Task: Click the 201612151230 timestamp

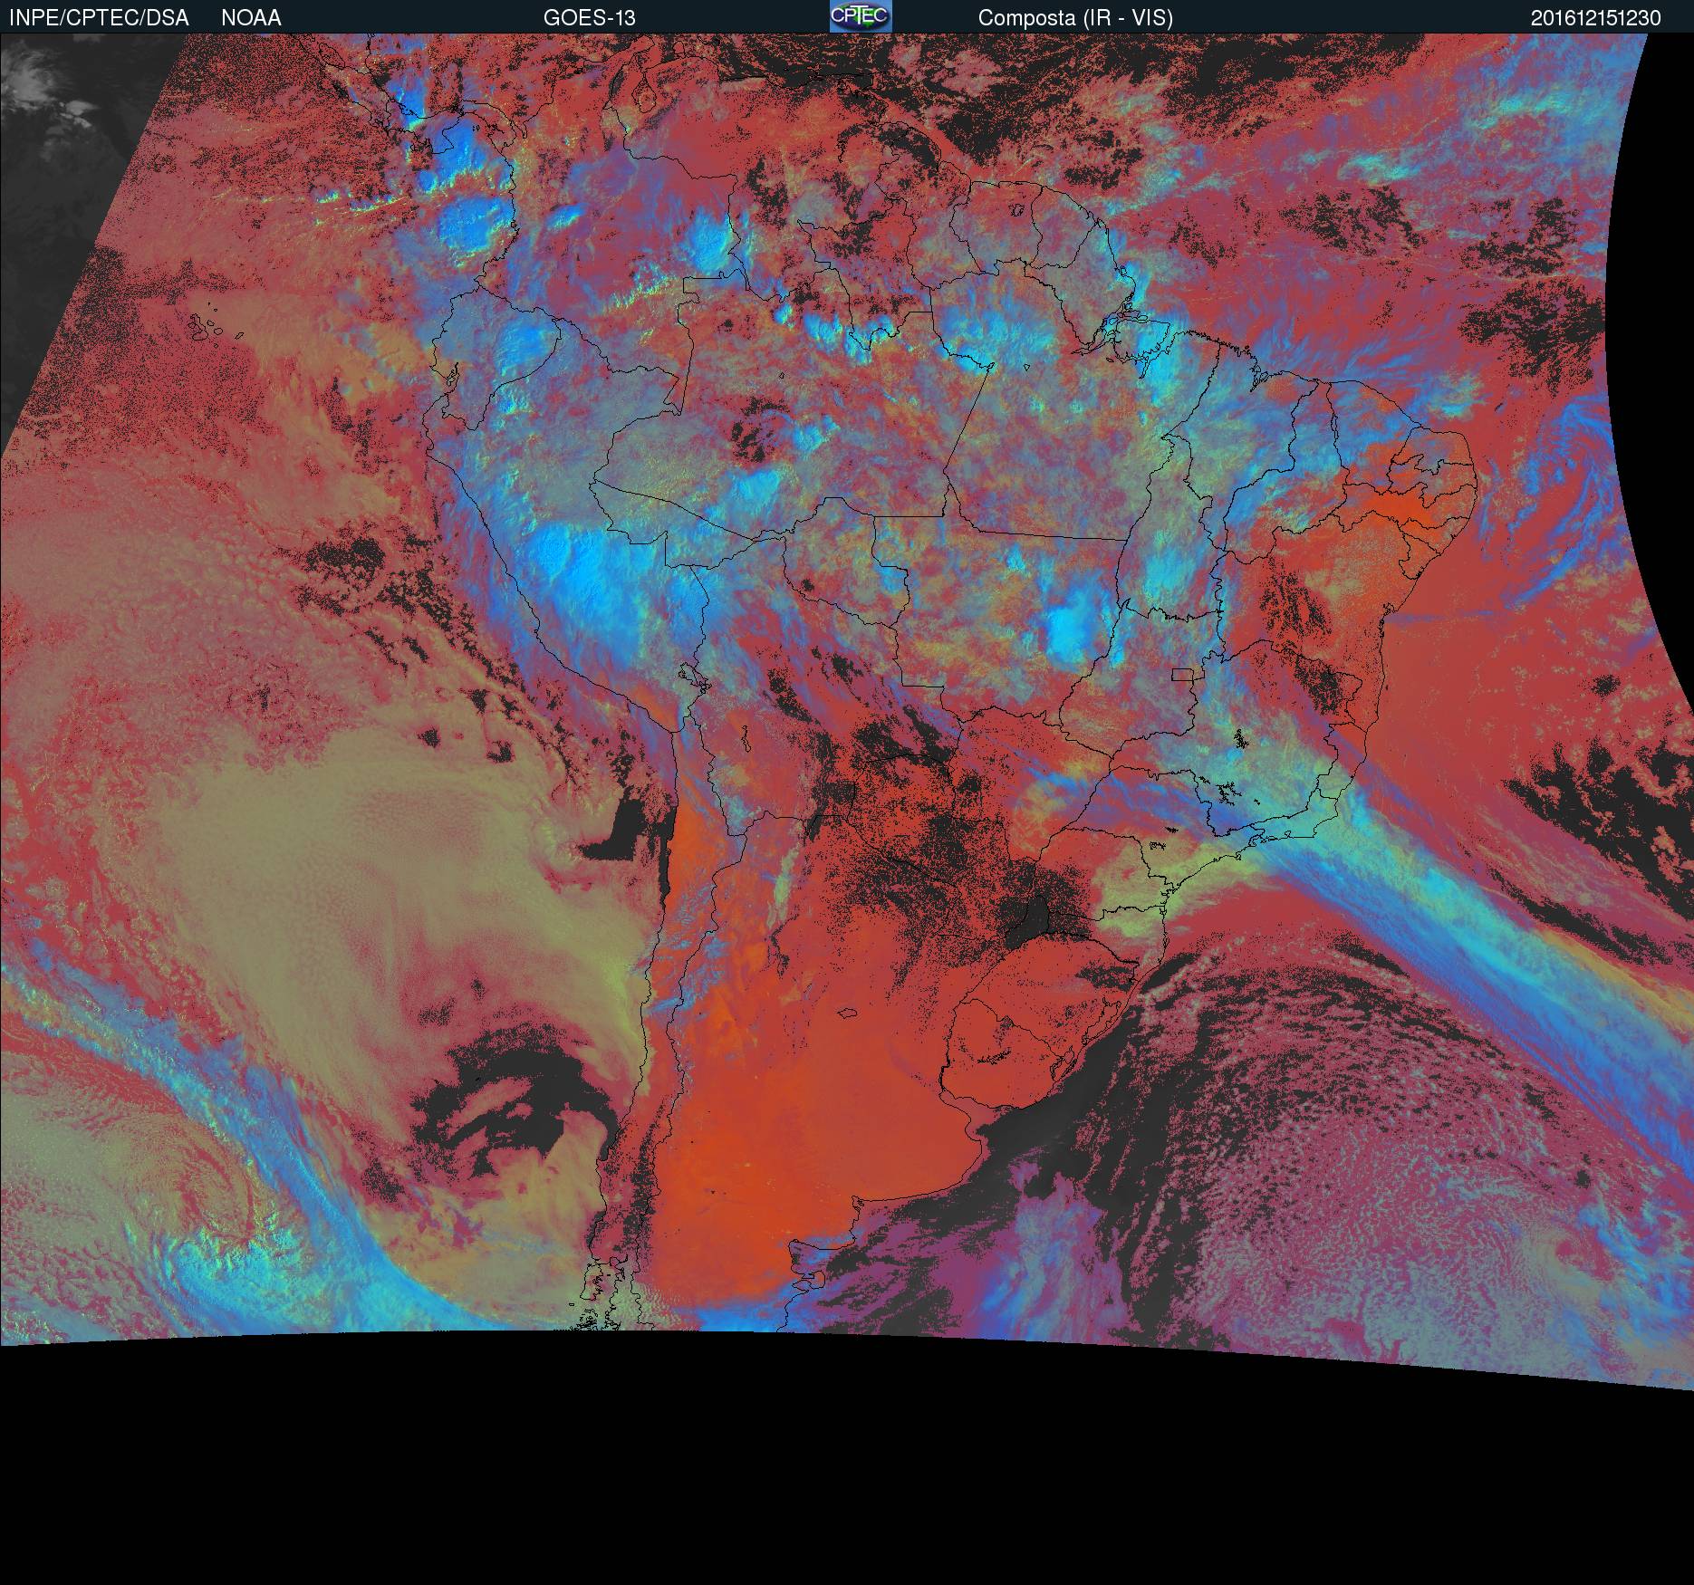Action: point(1595,18)
